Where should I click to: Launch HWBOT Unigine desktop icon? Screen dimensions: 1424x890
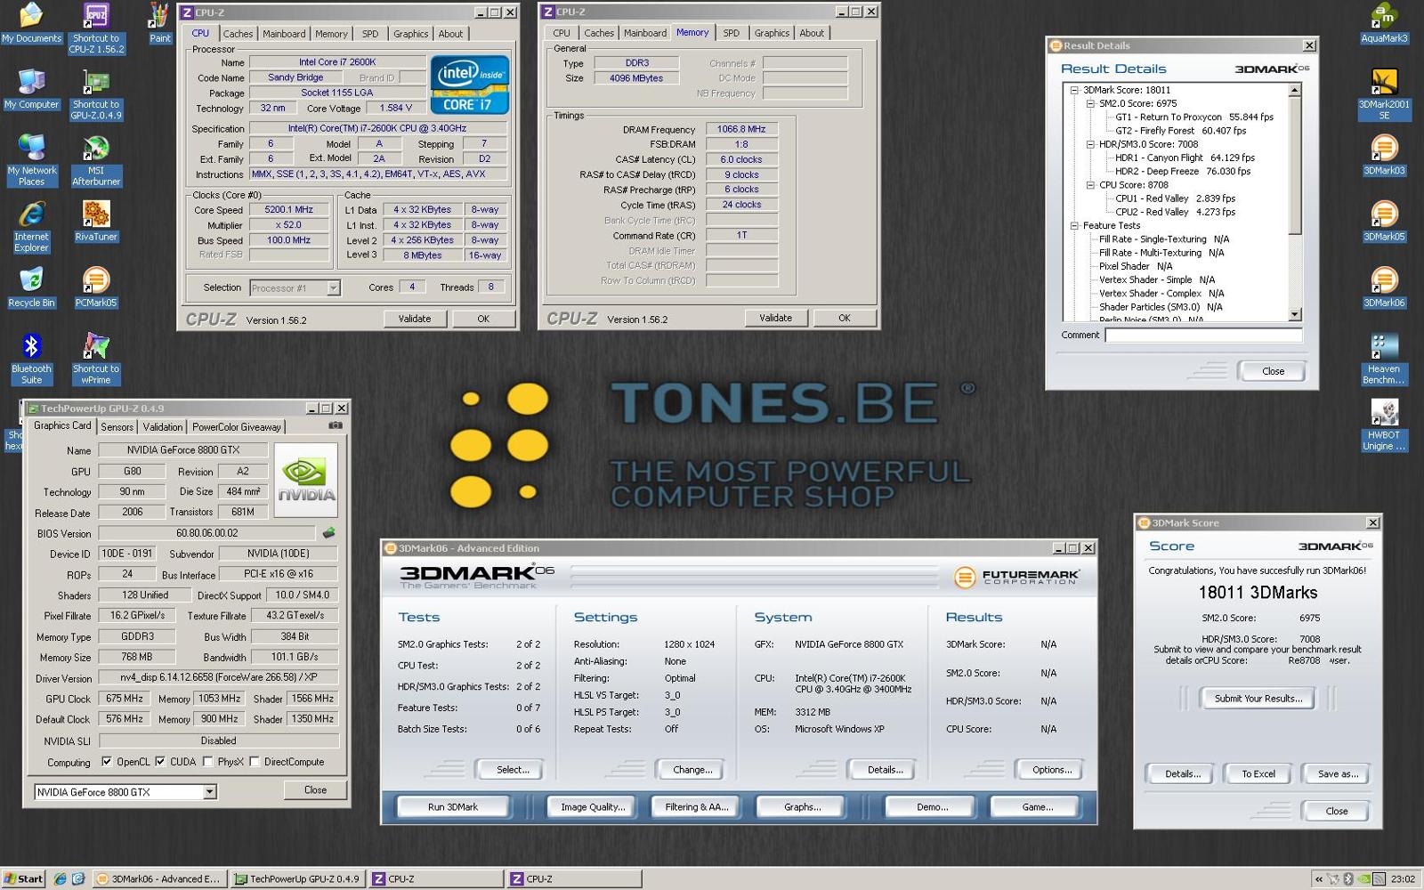1384,425
